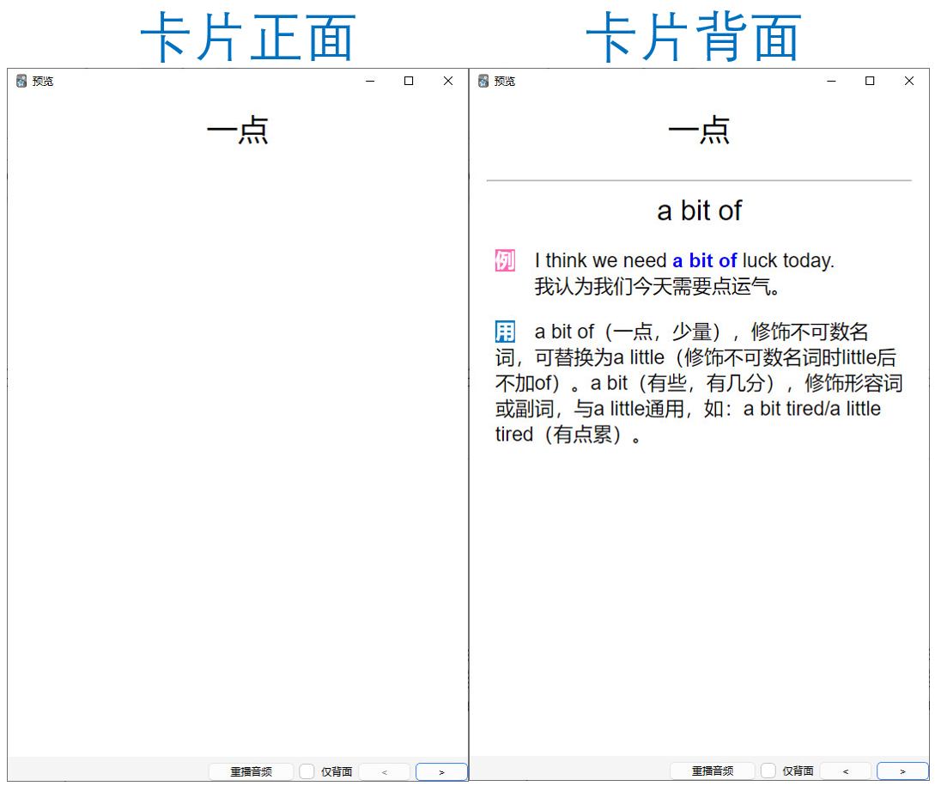
Task: Click the 卡片背面 caption text
Action: [x=694, y=37]
